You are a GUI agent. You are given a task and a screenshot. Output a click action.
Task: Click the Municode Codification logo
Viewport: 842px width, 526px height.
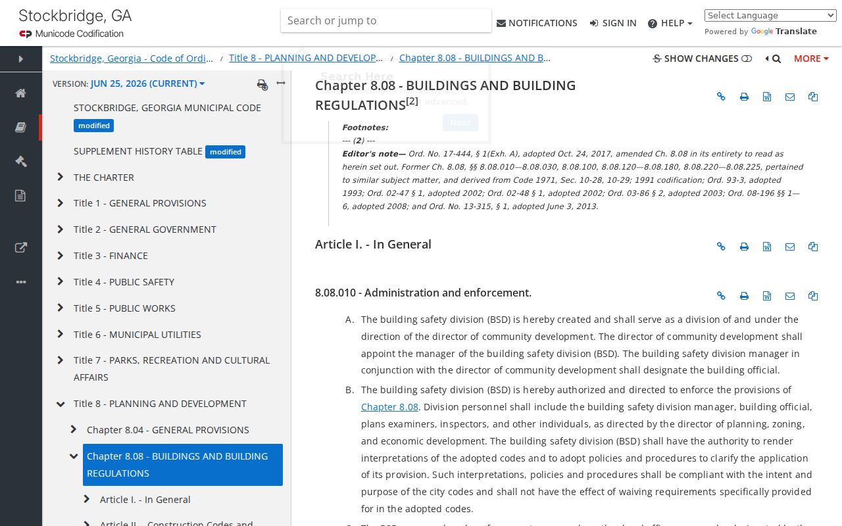(x=71, y=34)
